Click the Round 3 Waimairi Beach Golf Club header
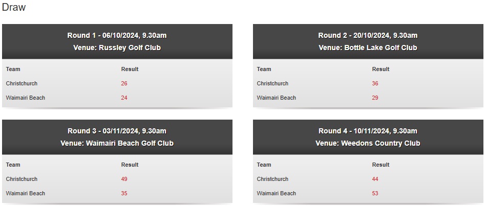Image resolution: width=487 pixels, height=206 pixels. (x=117, y=137)
